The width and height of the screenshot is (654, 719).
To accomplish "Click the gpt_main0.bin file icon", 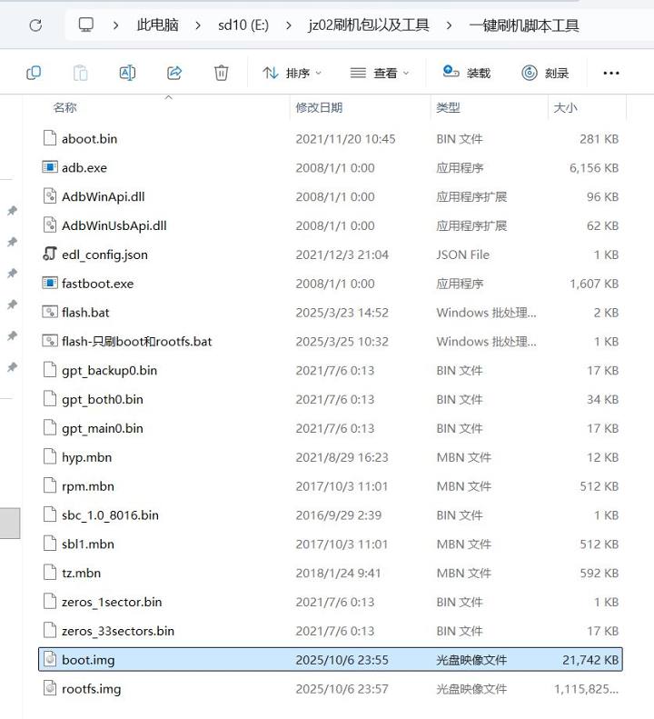I will tap(50, 427).
